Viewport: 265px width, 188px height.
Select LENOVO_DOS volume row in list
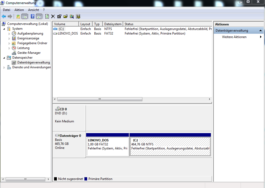[132, 33]
